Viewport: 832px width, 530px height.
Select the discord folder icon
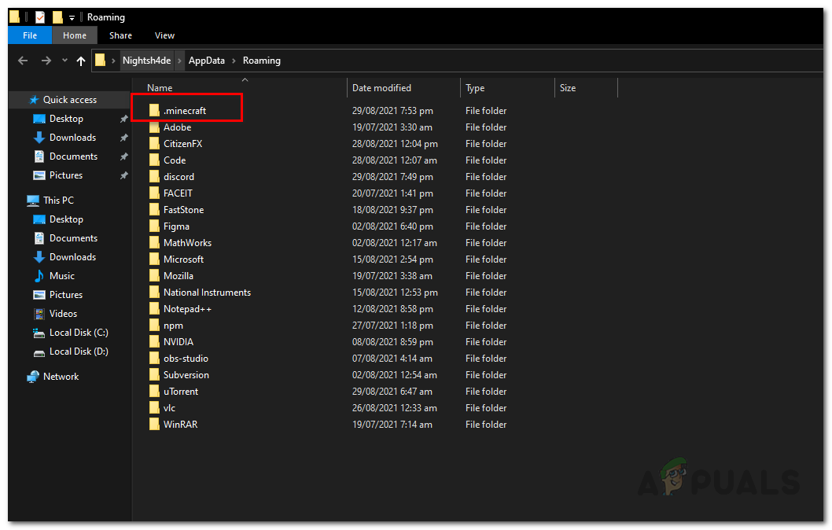[x=154, y=177]
